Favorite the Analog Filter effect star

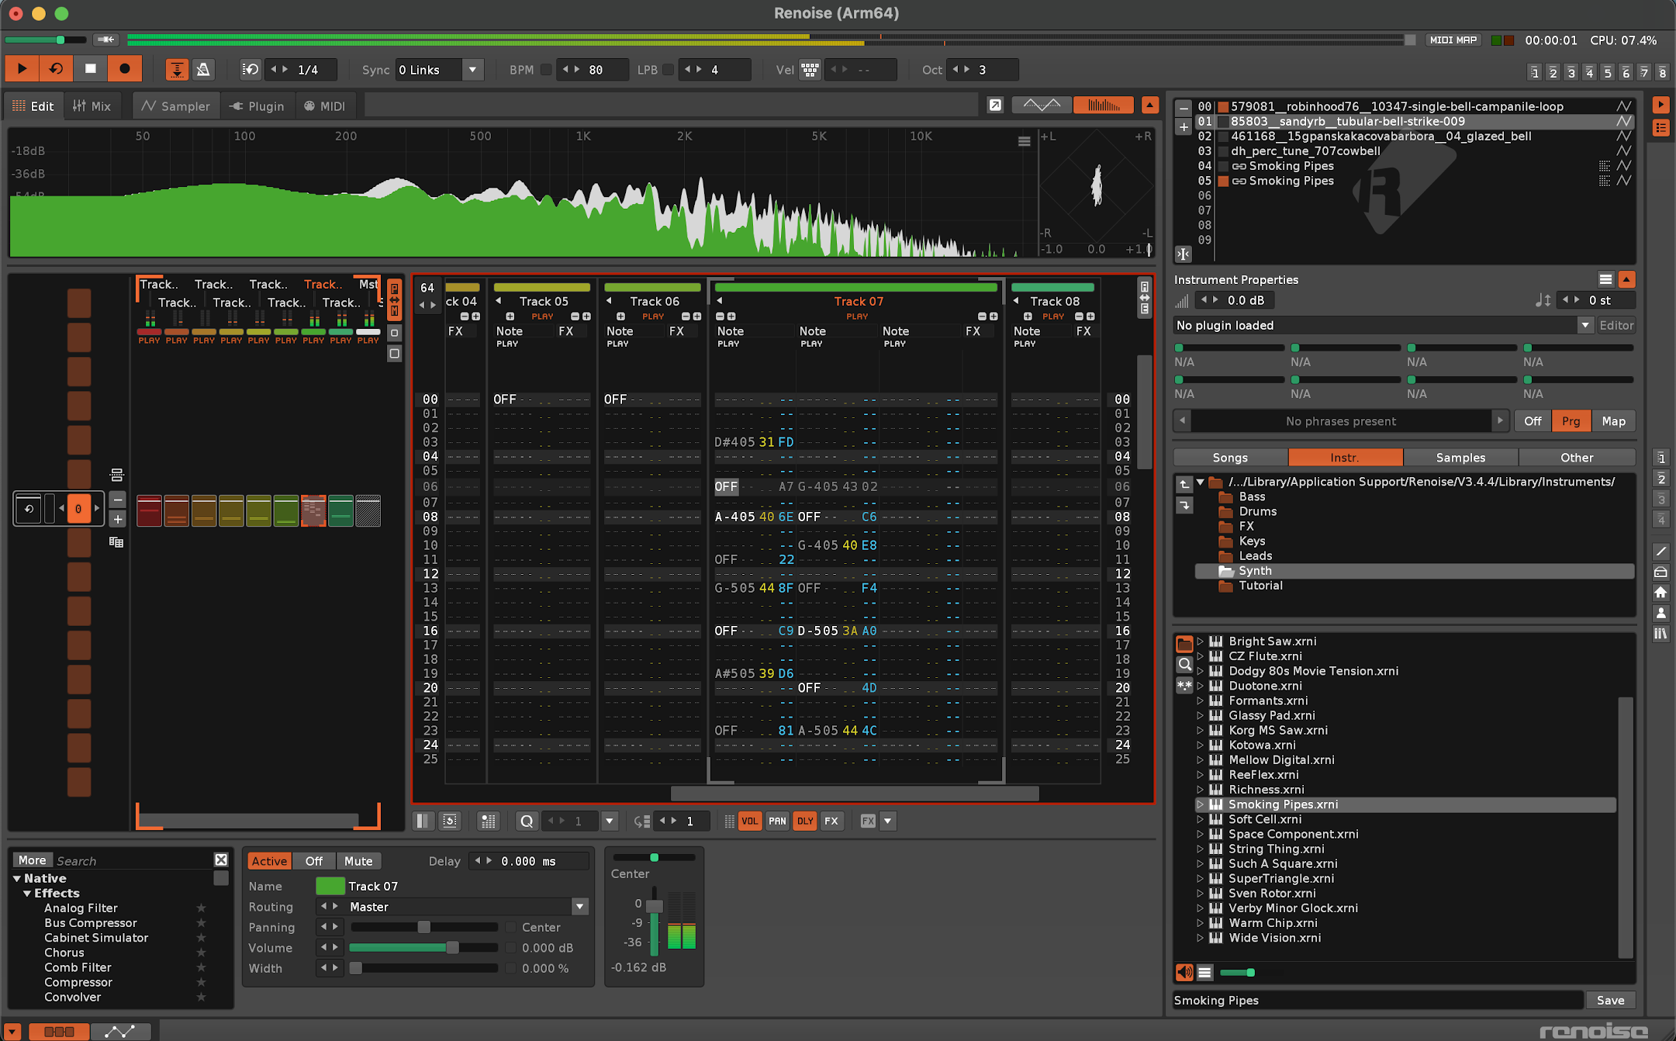coord(201,908)
